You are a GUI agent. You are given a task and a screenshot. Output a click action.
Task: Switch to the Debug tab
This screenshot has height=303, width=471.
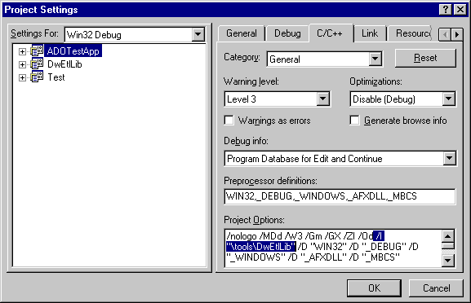(287, 33)
